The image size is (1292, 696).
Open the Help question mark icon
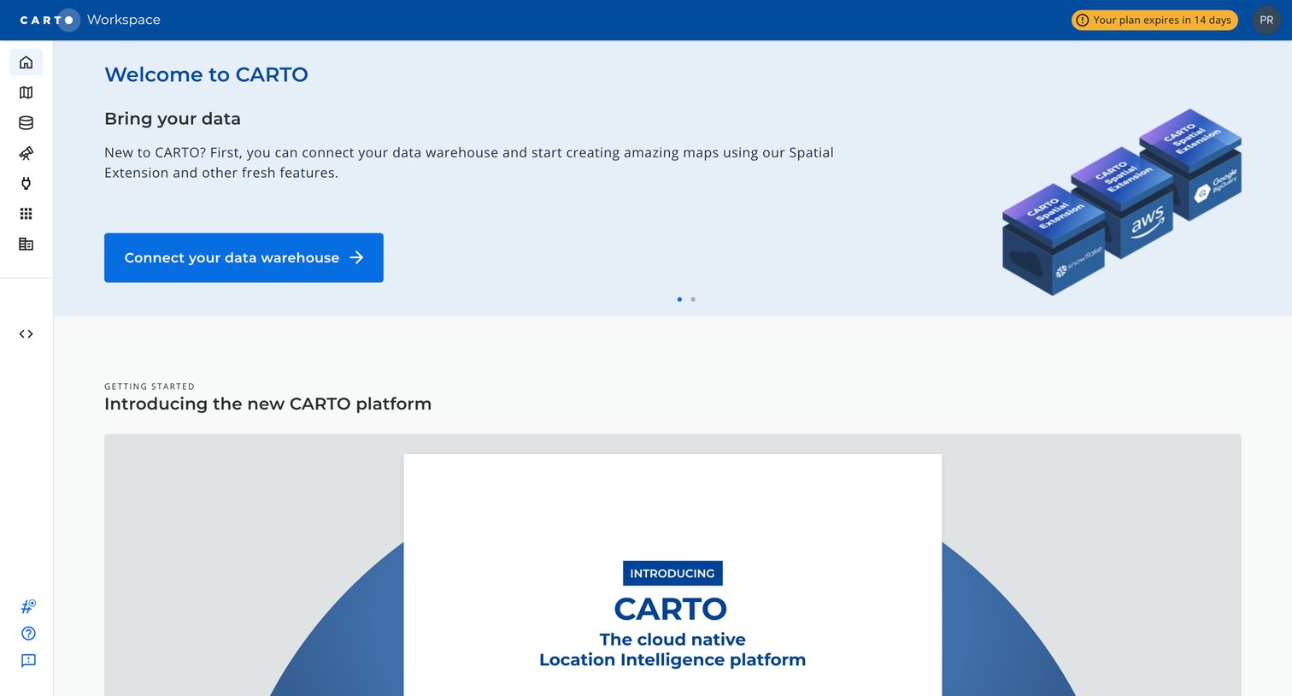click(x=28, y=634)
